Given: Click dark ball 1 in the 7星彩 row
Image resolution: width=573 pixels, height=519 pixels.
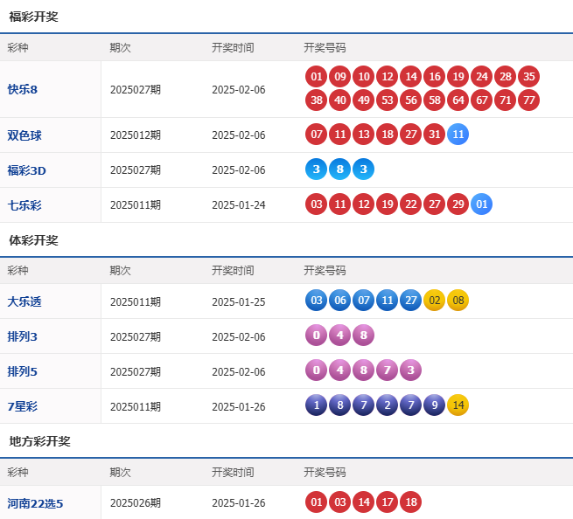Looking at the screenshot, I should 317,405.
